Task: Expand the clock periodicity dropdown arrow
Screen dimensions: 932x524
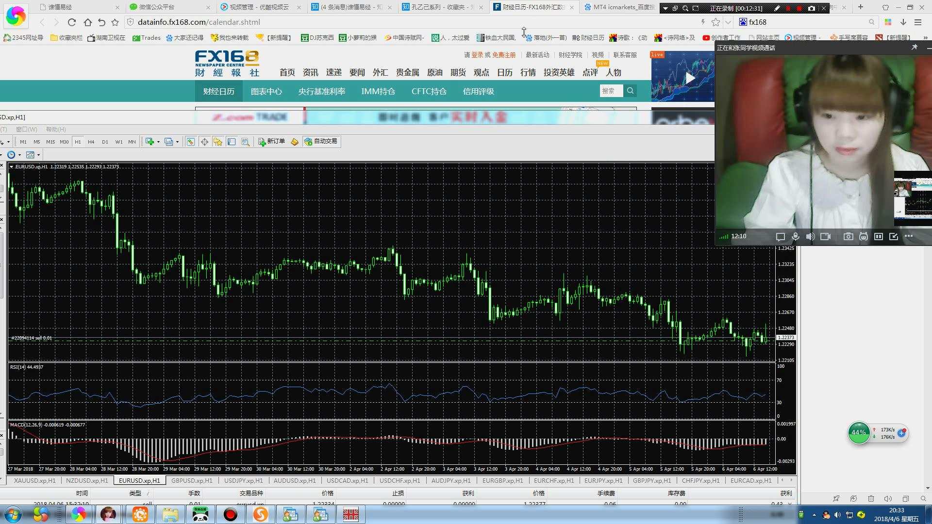Action: [x=19, y=155]
